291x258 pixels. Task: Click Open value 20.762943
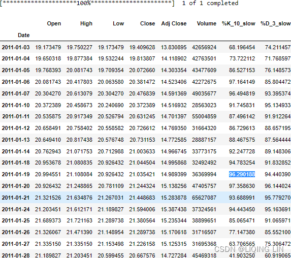point(48,151)
